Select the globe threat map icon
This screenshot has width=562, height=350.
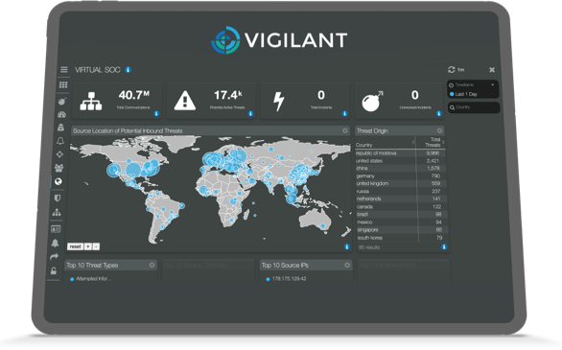coord(59,181)
